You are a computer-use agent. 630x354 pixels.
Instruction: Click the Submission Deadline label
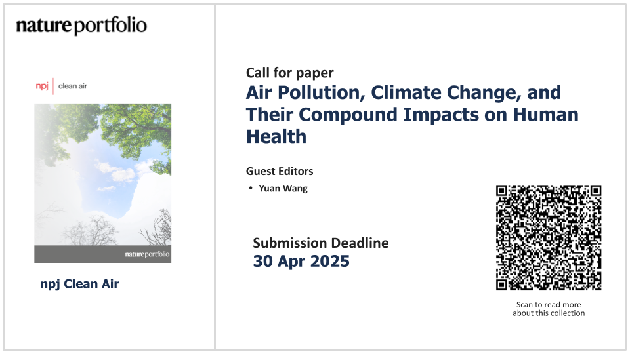pyautogui.click(x=321, y=243)
